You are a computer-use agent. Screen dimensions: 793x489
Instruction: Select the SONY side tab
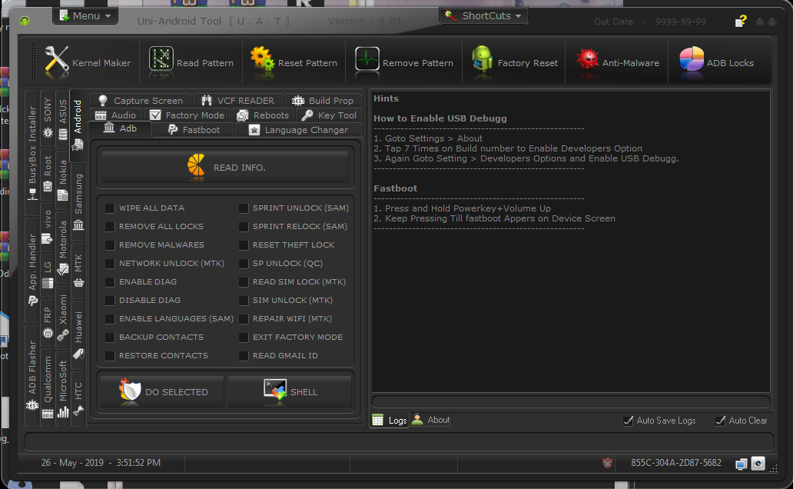(48, 118)
